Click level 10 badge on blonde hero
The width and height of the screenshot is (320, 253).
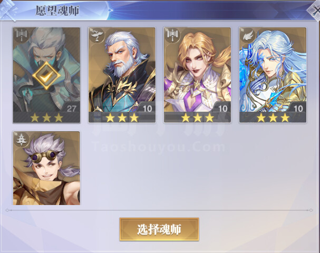point(222,108)
